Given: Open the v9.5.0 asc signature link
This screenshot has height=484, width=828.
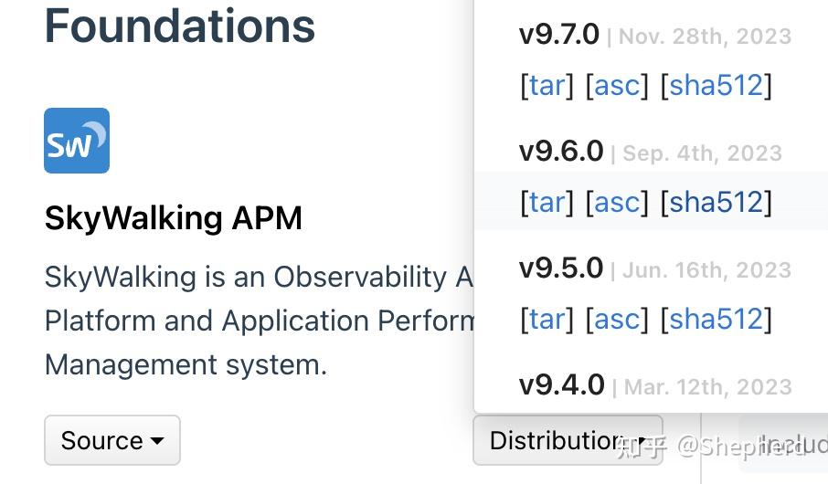Looking at the screenshot, I should click(x=617, y=320).
